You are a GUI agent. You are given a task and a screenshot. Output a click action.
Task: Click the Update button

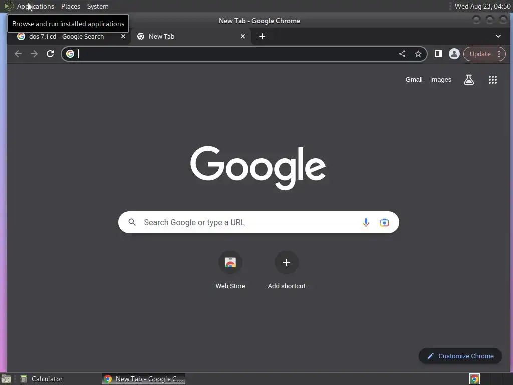pos(480,54)
